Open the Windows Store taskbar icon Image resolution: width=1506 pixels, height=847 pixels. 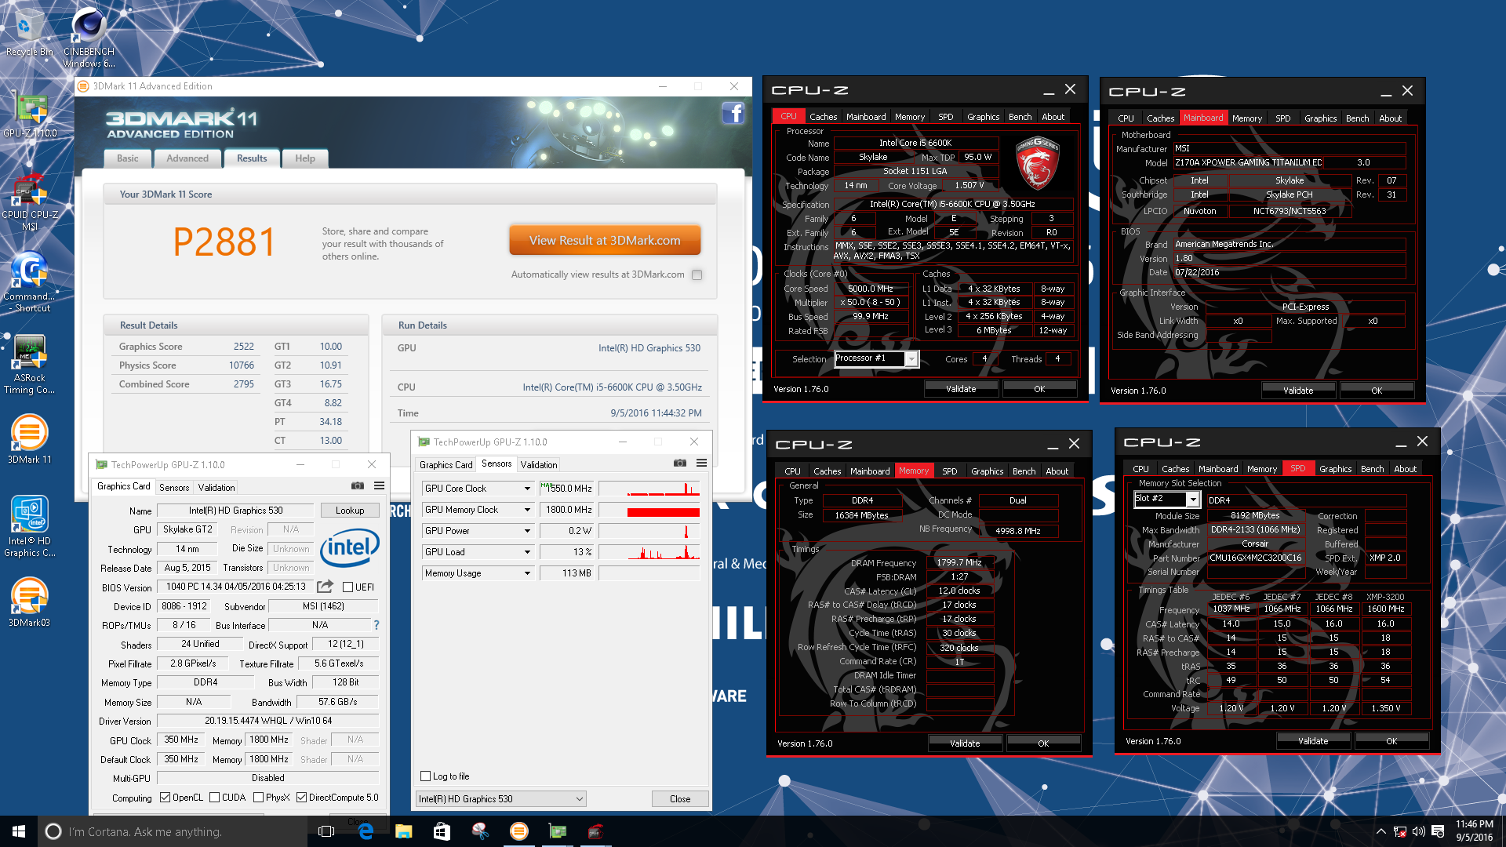point(442,831)
